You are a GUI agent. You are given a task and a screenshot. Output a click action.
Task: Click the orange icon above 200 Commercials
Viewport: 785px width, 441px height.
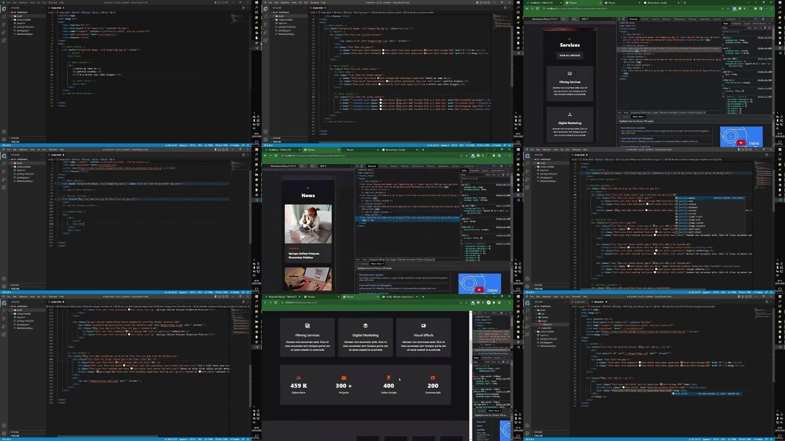(433, 378)
